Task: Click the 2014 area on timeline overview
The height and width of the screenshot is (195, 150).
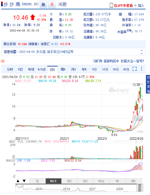Action: pyautogui.click(x=66, y=189)
